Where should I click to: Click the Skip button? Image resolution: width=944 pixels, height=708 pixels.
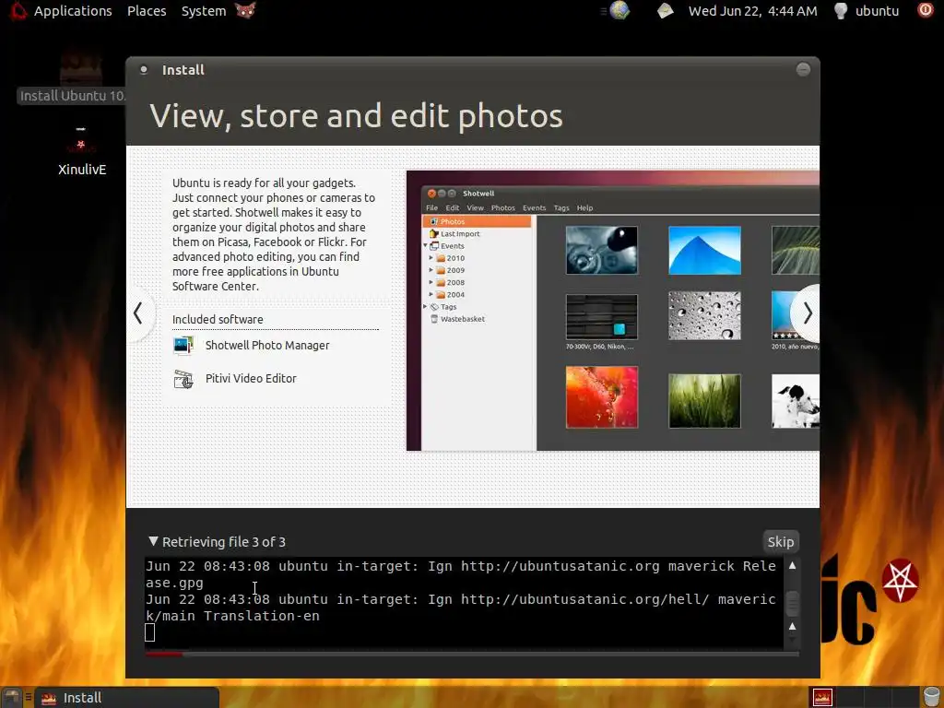point(780,542)
